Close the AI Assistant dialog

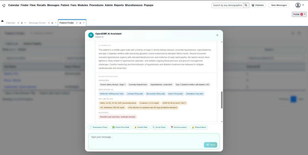(x=217, y=35)
